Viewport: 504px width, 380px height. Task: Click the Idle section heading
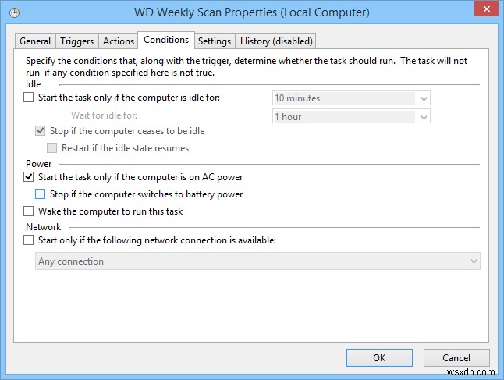click(x=33, y=84)
